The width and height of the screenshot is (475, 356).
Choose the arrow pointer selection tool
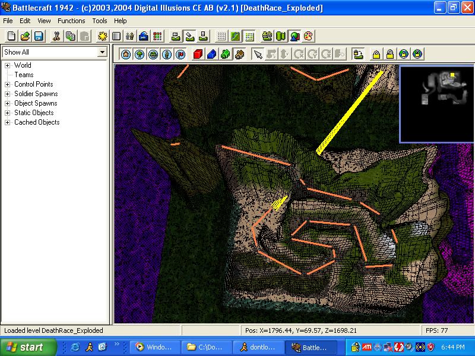click(258, 55)
